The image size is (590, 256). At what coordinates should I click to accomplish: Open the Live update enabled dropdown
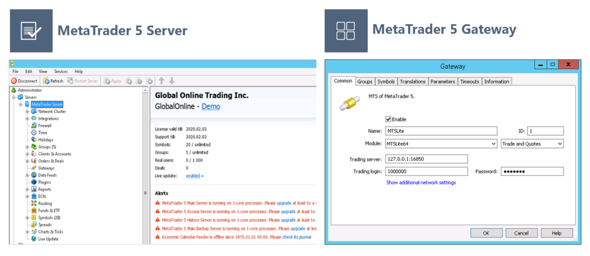pyautogui.click(x=195, y=176)
